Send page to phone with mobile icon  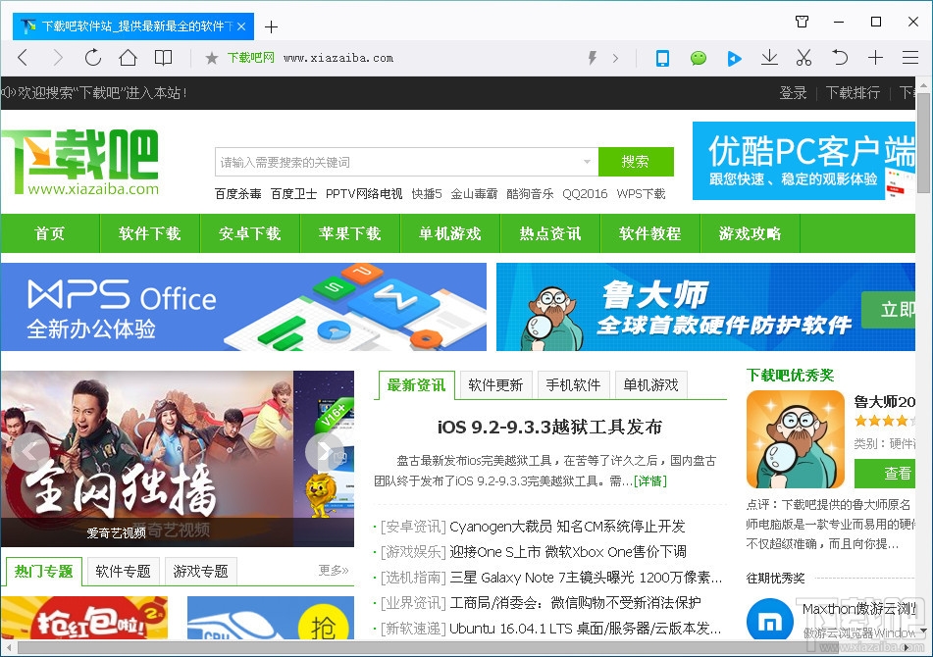click(662, 58)
